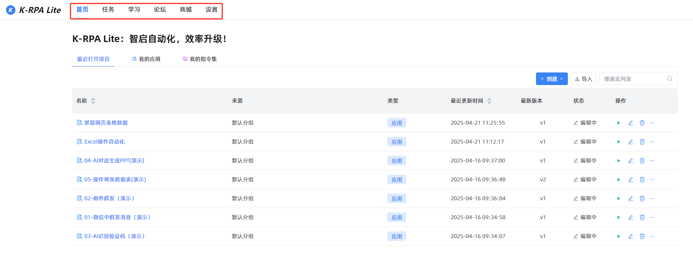The image size is (693, 265).
Task: Open project Excel操作自动化
Action: [x=104, y=142]
